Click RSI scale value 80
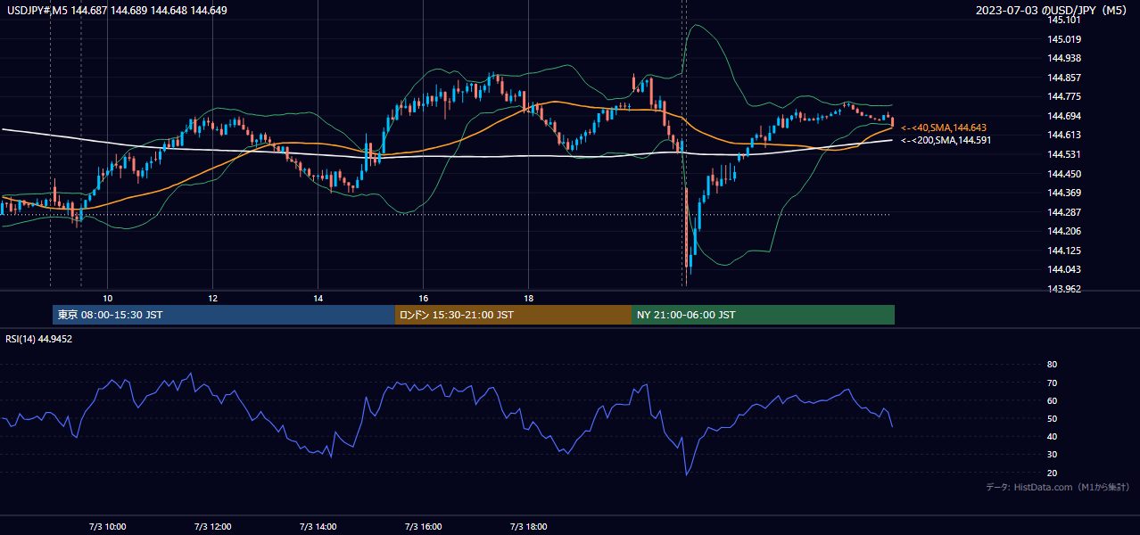 point(1053,365)
